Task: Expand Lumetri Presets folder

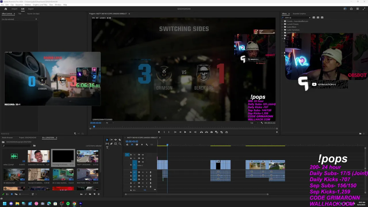Action: [x=282, y=24]
